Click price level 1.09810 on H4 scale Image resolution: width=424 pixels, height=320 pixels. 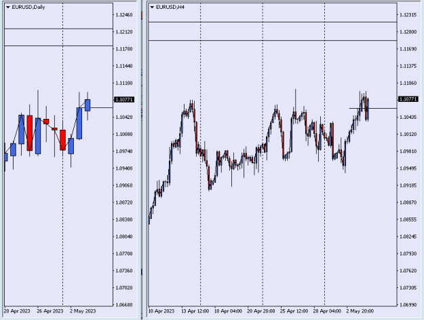click(x=408, y=152)
